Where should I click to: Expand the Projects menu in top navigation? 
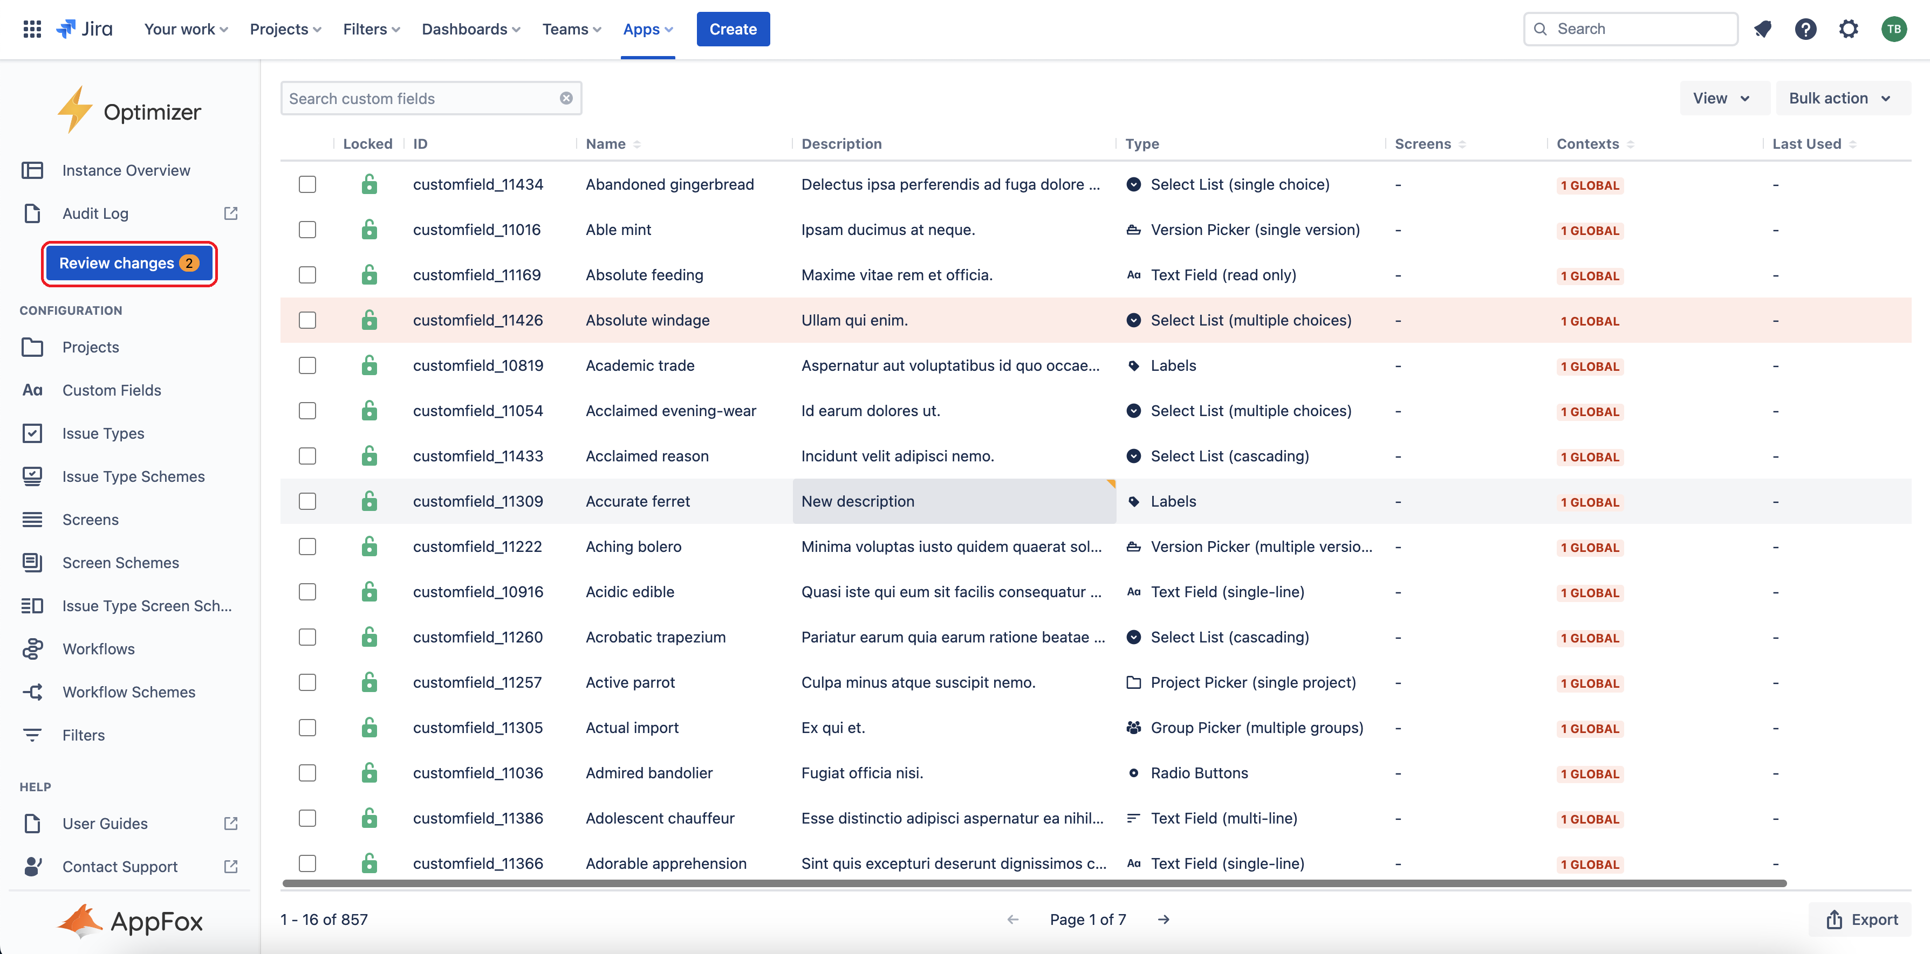pos(285,29)
